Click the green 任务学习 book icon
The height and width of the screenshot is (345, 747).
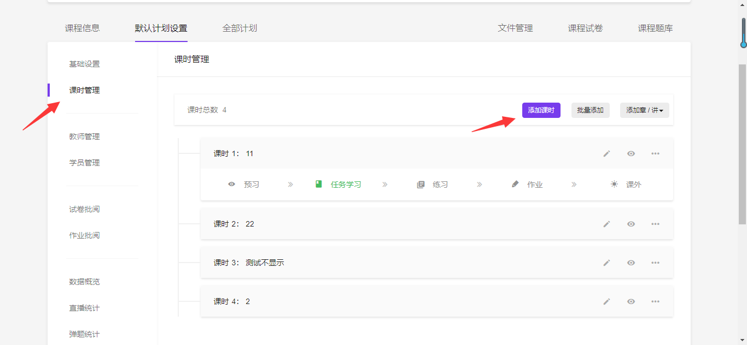click(319, 185)
